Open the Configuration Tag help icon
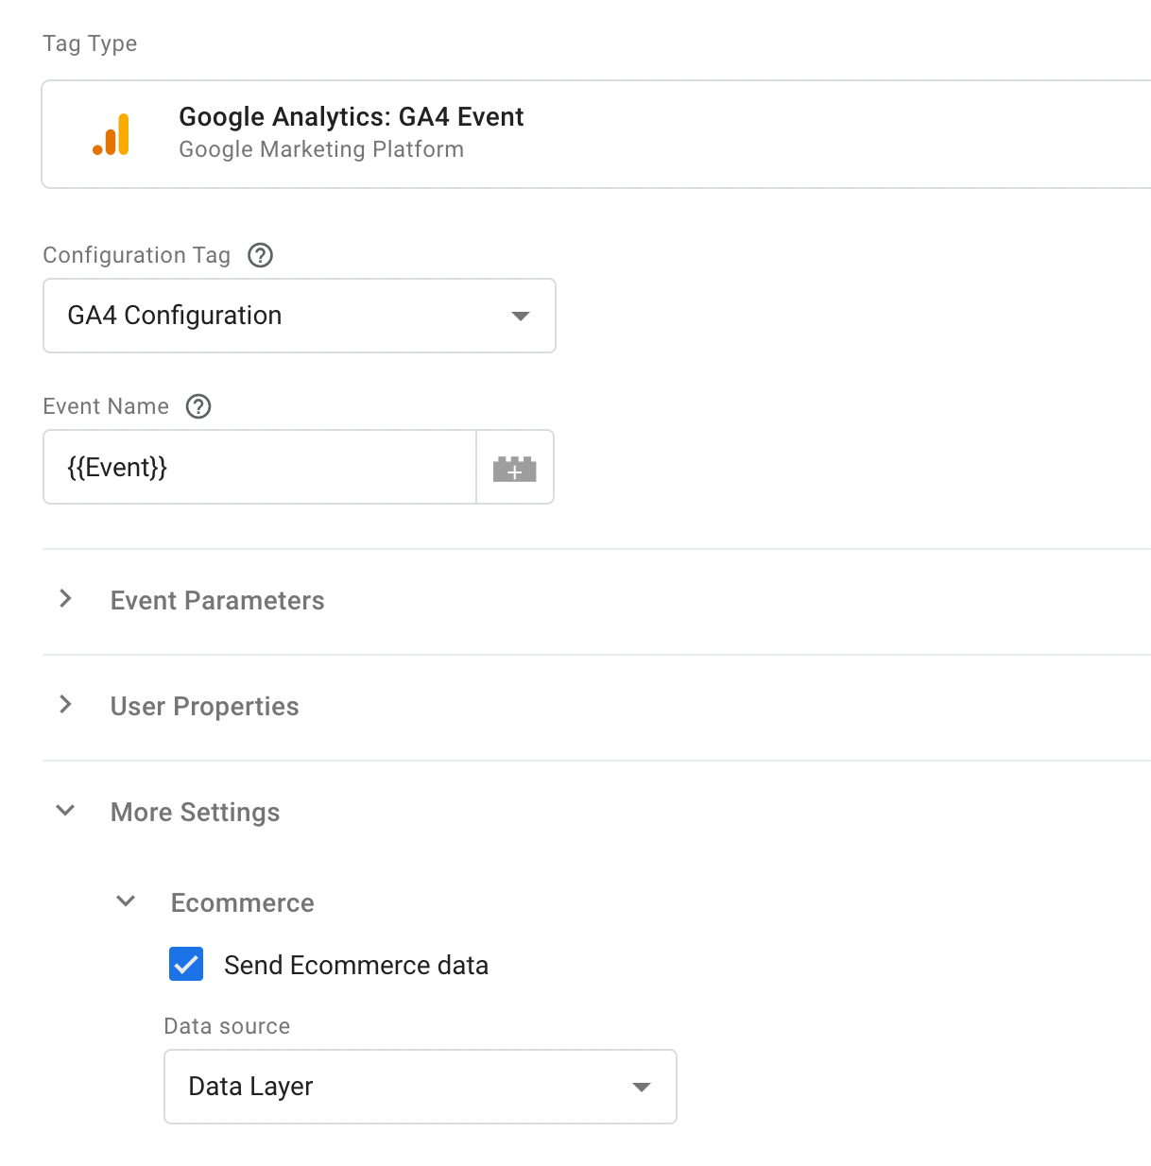 click(x=260, y=255)
